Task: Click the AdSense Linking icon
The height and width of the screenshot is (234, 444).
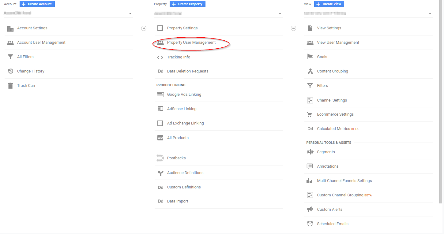Action: [x=160, y=109]
